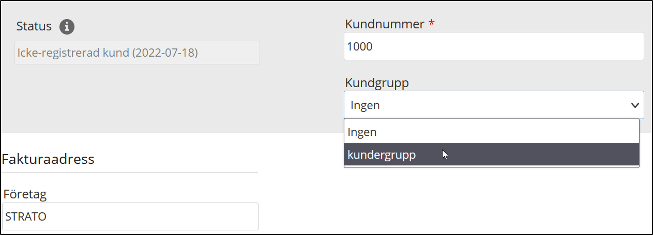Click the Fakturaadress section heading
The height and width of the screenshot is (235, 653).
click(x=48, y=159)
